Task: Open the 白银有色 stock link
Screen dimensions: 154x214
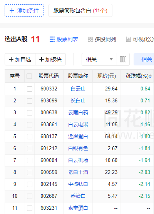Action: tap(78, 148)
